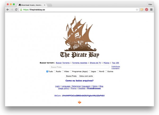Viewport: 159px width, 115px height.
Task: Click the Busca Pirata search field
Action: (79, 67)
